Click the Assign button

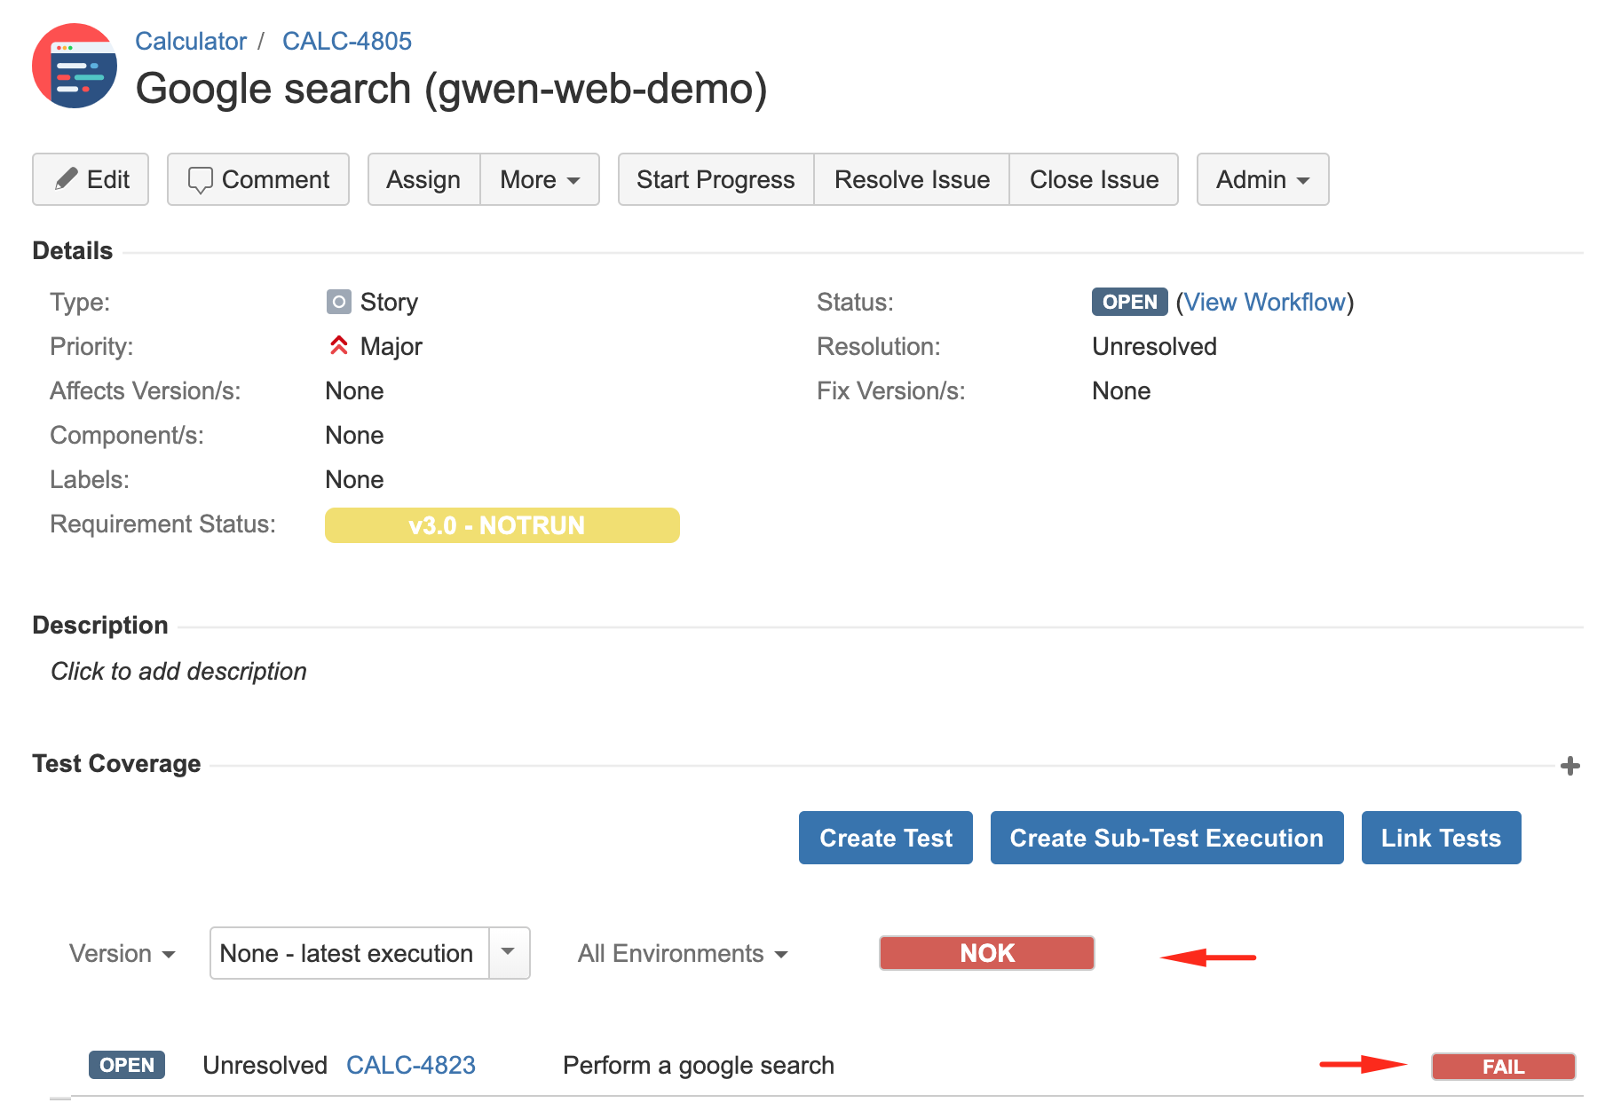tap(423, 179)
